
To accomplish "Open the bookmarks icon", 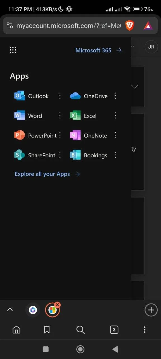I will coord(47,330).
